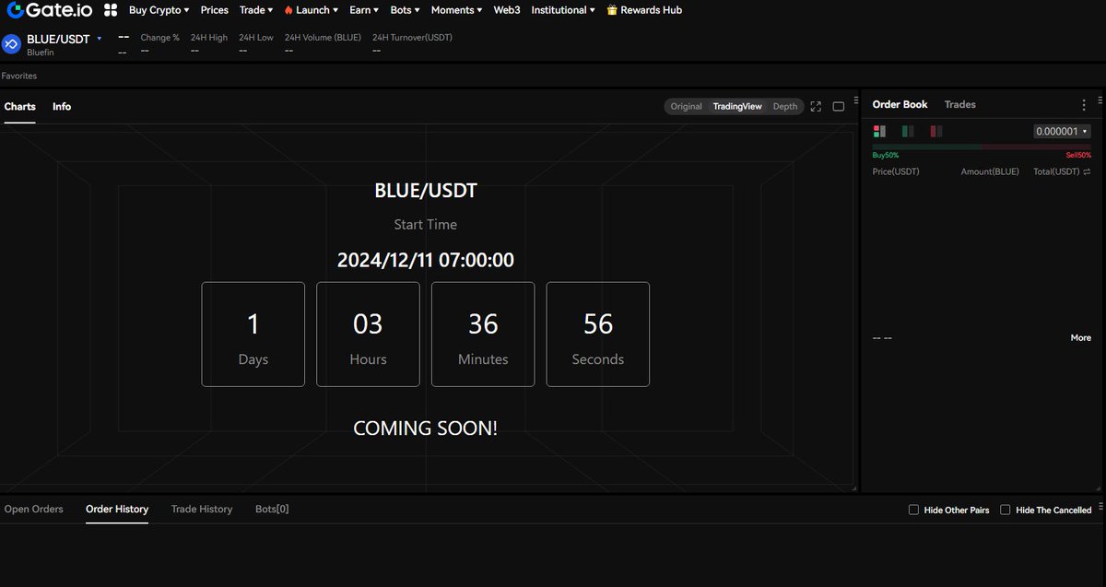Click the 24H Turnover(USDT) stat

coord(413,43)
